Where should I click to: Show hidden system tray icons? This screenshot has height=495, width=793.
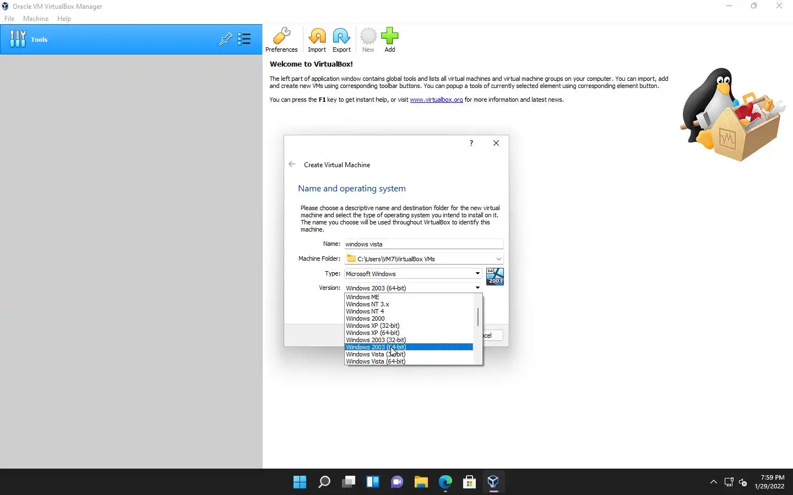tap(714, 482)
